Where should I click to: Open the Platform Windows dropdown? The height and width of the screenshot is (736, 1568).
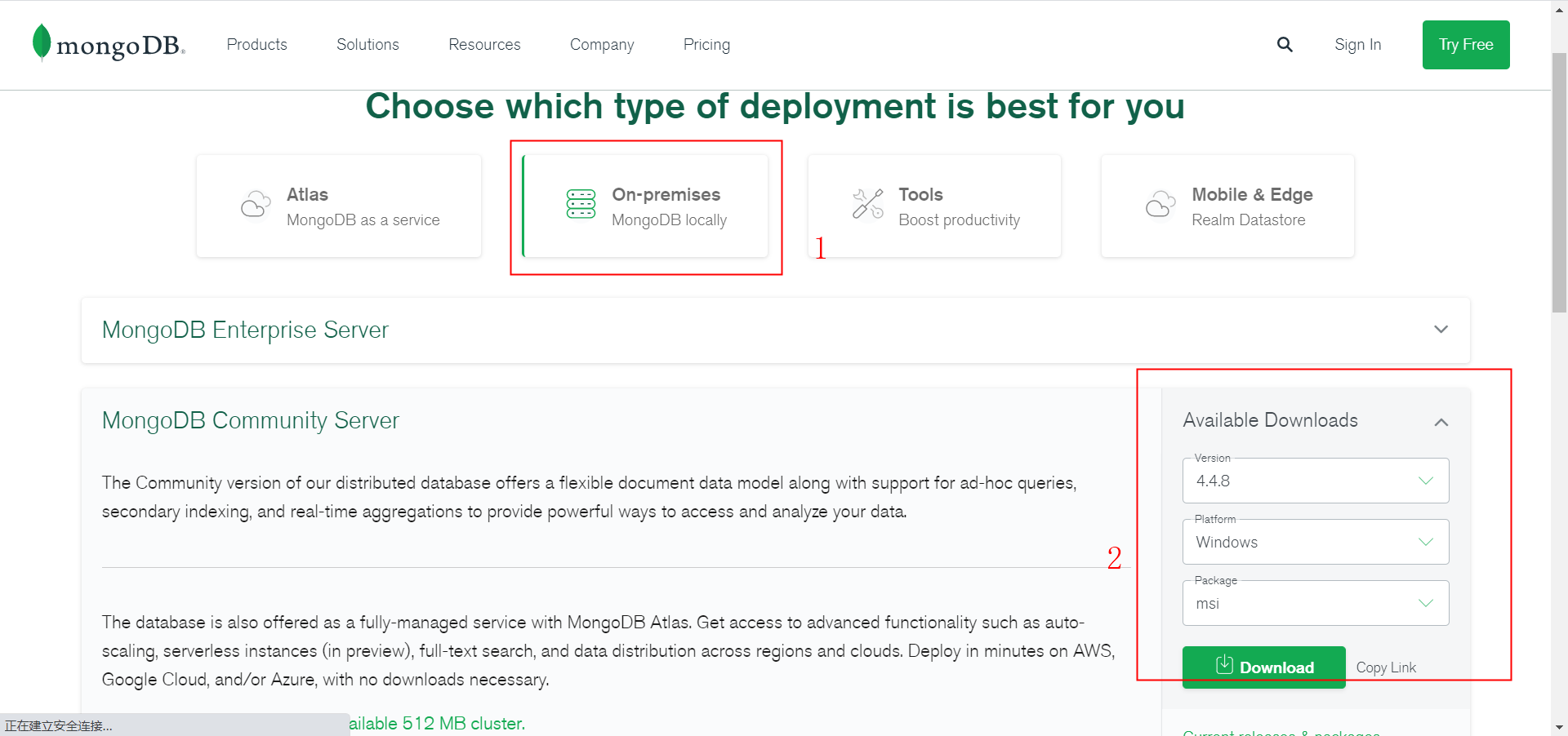point(1315,542)
